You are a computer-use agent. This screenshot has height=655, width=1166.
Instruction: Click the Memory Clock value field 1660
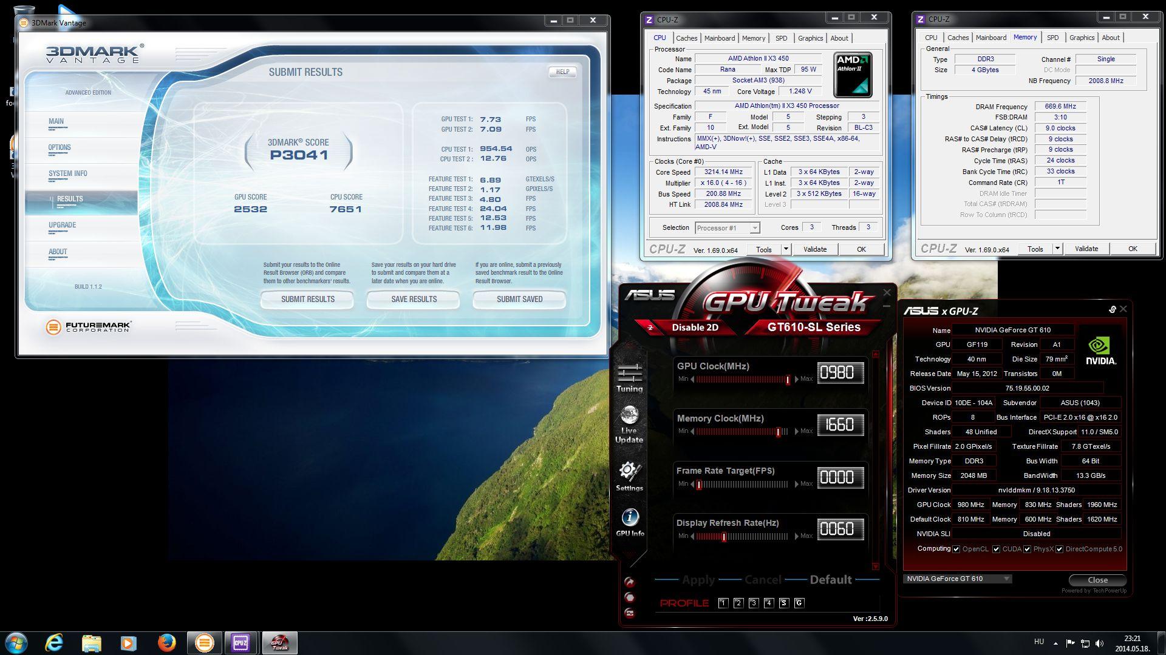tap(840, 425)
